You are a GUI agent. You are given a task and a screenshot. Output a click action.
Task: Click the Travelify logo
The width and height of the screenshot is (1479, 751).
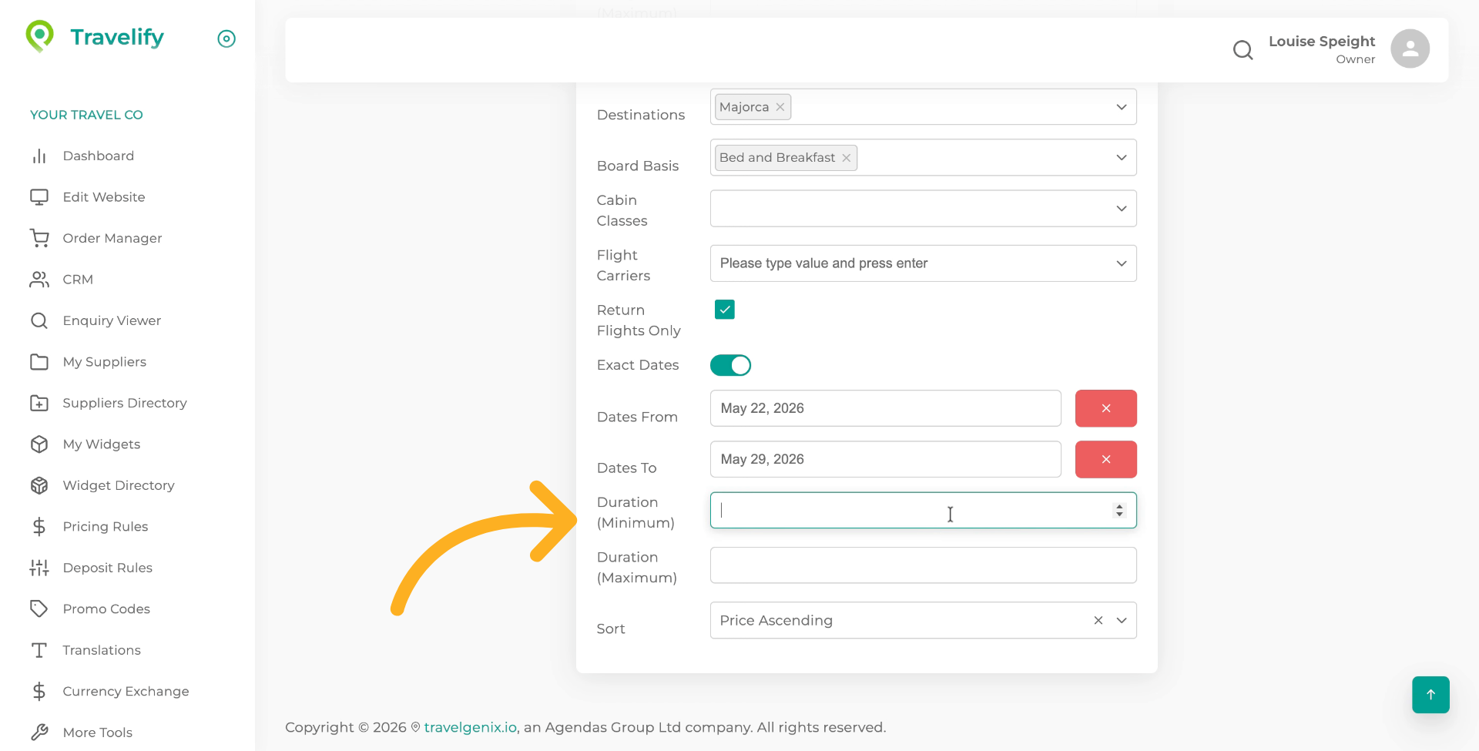pyautogui.click(x=95, y=37)
